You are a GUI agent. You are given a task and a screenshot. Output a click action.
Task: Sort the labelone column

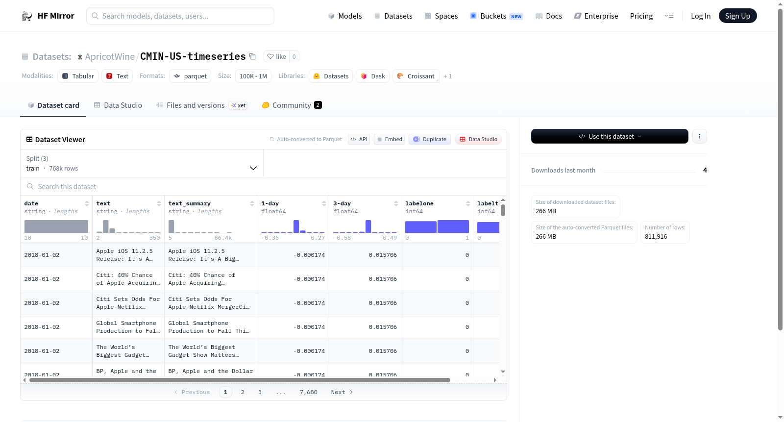tap(468, 203)
